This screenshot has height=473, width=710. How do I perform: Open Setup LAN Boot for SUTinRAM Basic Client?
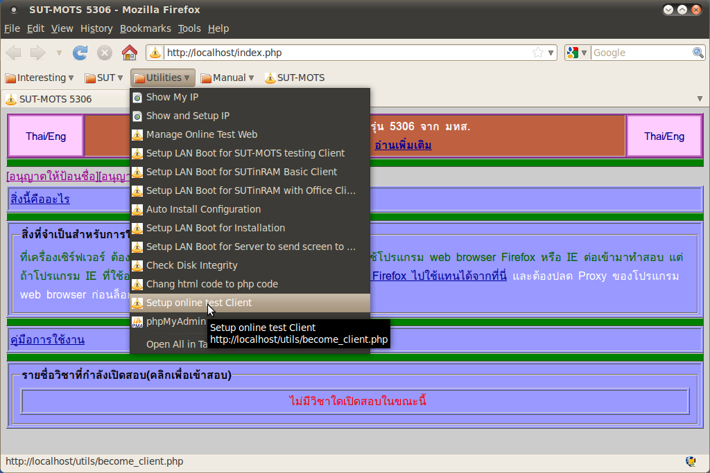[x=250, y=172]
